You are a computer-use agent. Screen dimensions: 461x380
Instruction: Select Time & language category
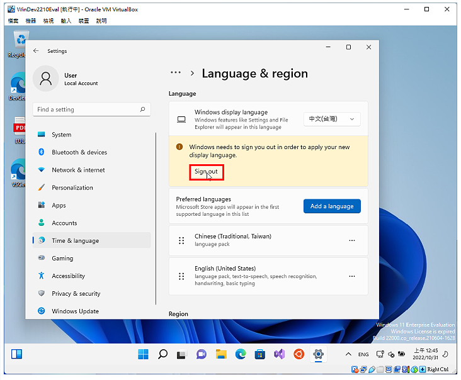point(92,240)
